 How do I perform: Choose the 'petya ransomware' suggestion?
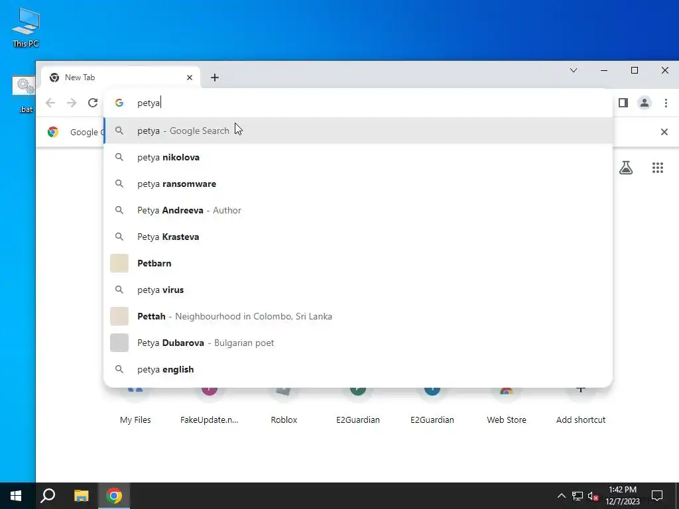pyautogui.click(x=357, y=184)
